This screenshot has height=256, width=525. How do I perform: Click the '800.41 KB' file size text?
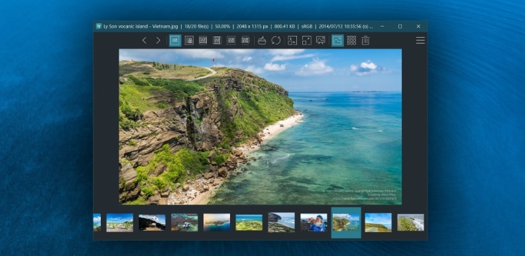(284, 26)
